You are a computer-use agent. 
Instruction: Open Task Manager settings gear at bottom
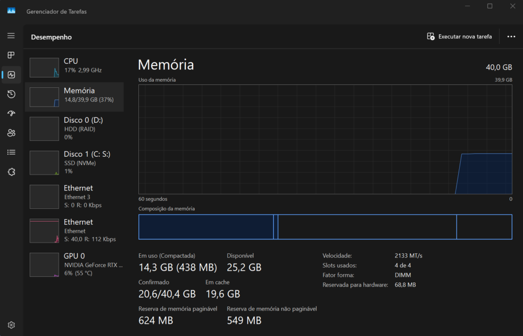pos(11,324)
